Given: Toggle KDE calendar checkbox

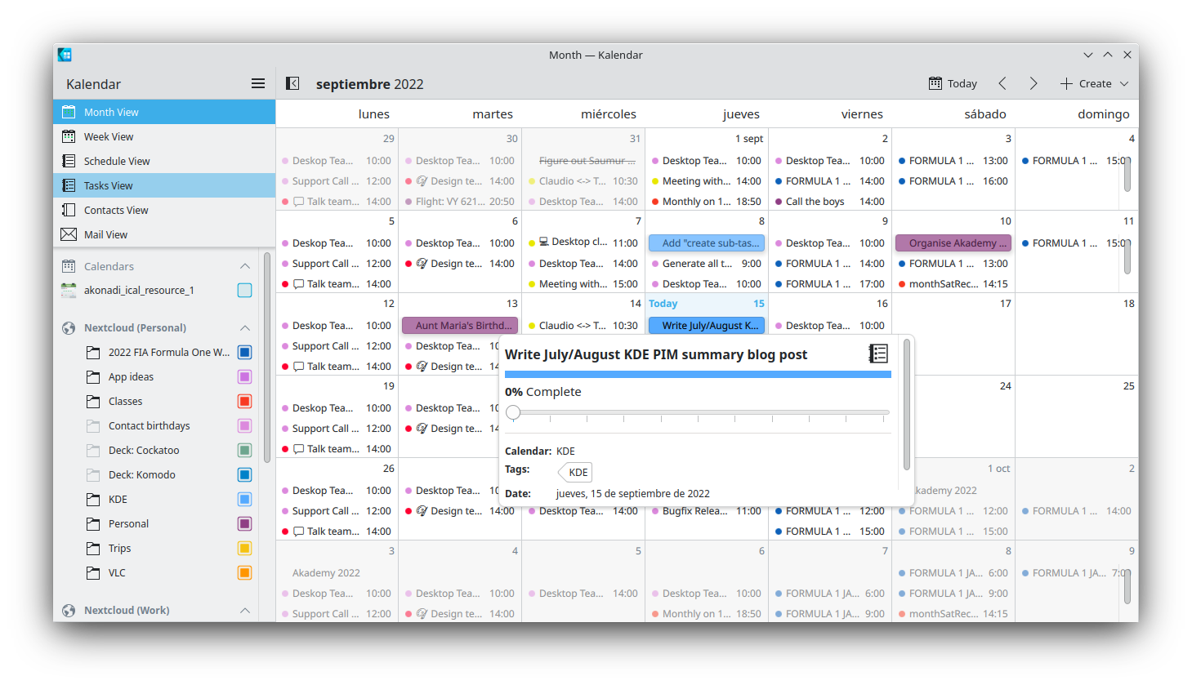Looking at the screenshot, I should click(x=244, y=499).
